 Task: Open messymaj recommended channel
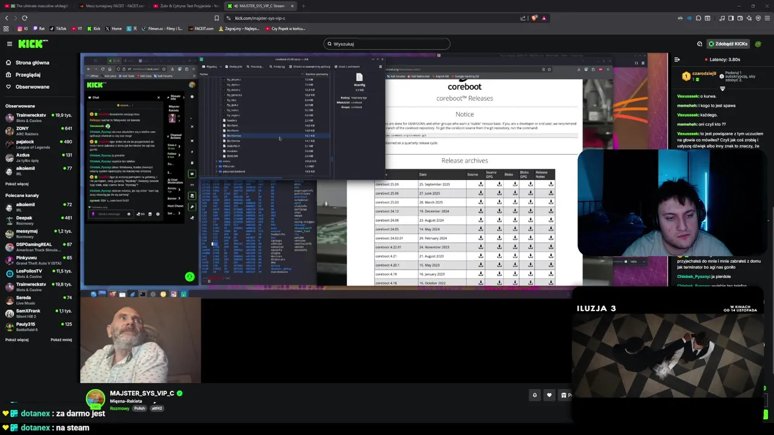coord(39,233)
